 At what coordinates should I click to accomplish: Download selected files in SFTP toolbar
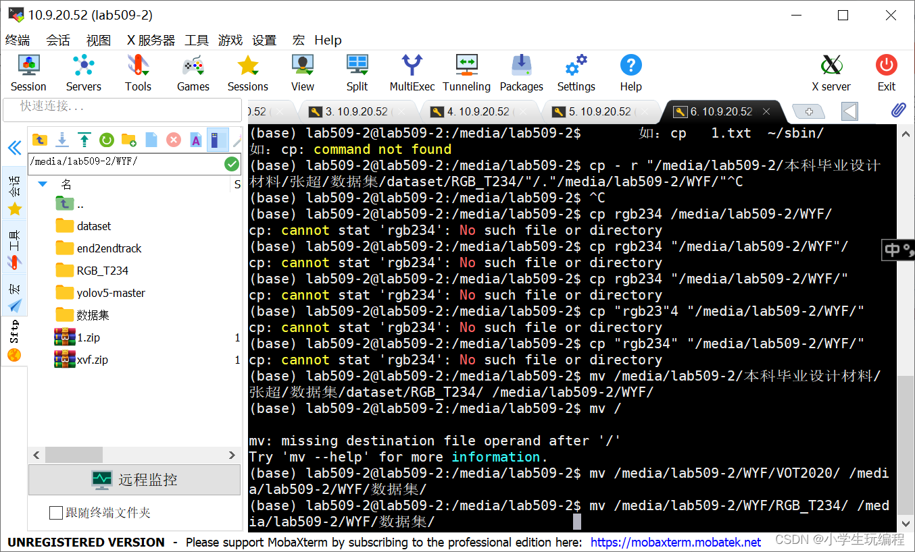[x=62, y=140]
